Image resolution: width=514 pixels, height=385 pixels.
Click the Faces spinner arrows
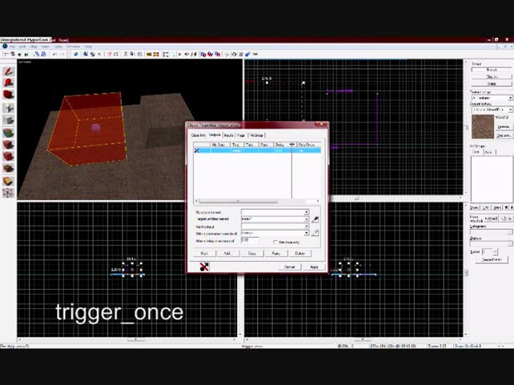495,252
